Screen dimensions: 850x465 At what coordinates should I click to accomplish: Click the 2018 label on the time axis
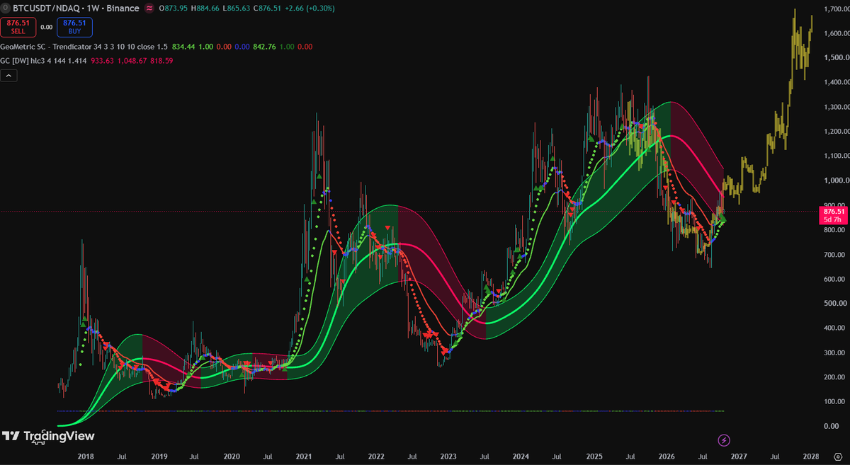[85, 458]
